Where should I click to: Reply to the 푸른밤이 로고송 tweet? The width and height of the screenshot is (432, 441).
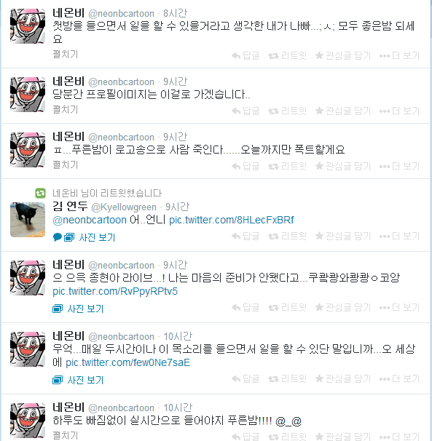pyautogui.click(x=246, y=166)
